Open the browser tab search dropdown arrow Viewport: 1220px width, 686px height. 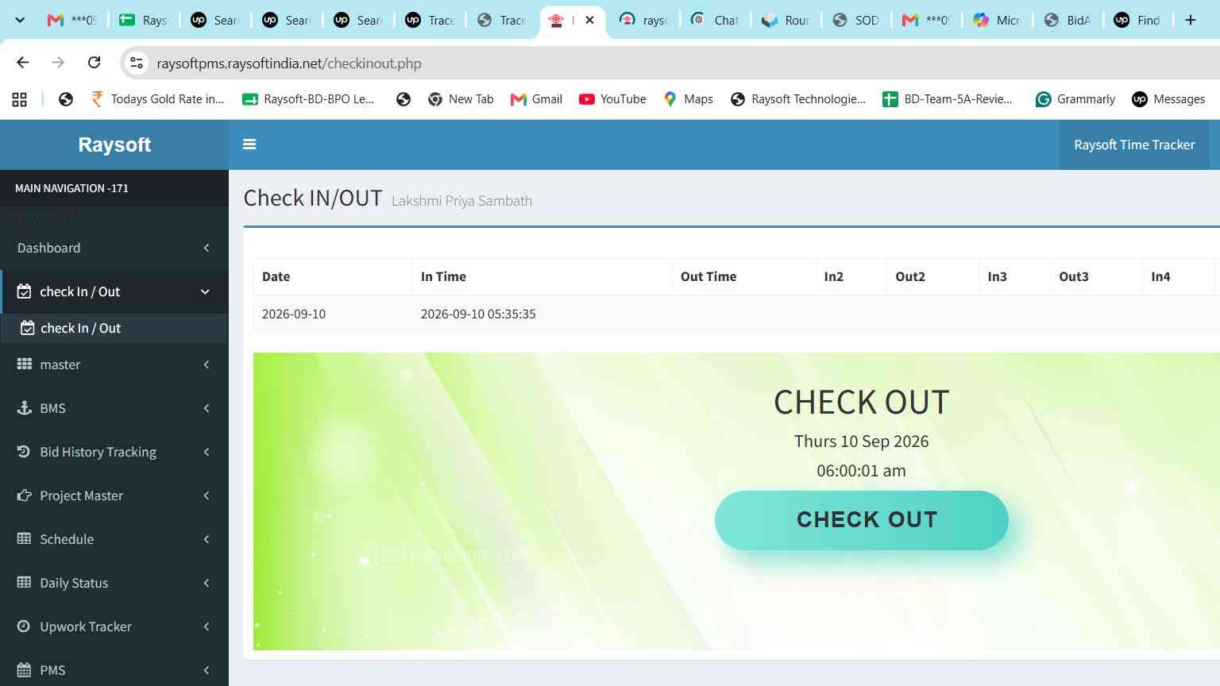click(20, 20)
